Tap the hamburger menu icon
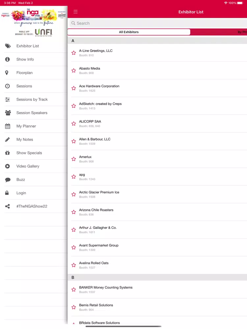 point(75,12)
